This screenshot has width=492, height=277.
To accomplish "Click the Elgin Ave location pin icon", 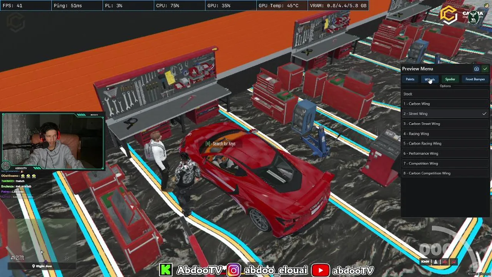I will 33,266.
